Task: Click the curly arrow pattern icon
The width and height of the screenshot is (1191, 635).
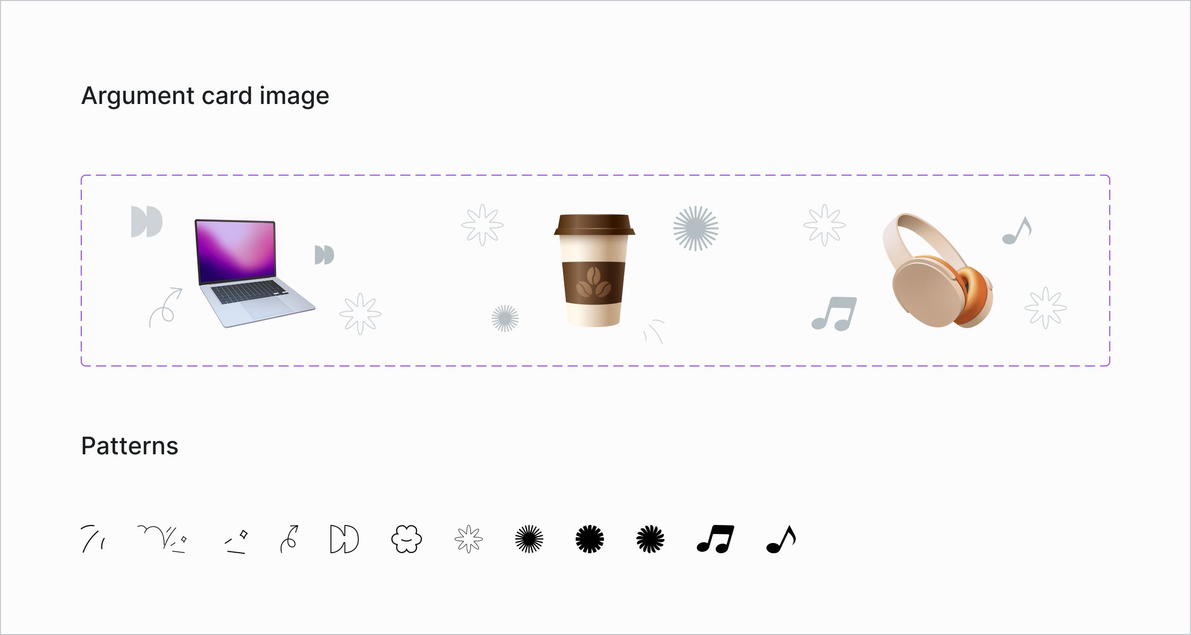Action: tap(290, 539)
